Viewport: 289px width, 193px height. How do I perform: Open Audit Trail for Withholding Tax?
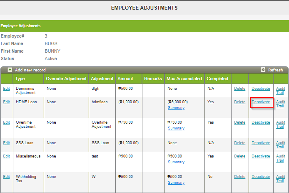click(x=281, y=179)
